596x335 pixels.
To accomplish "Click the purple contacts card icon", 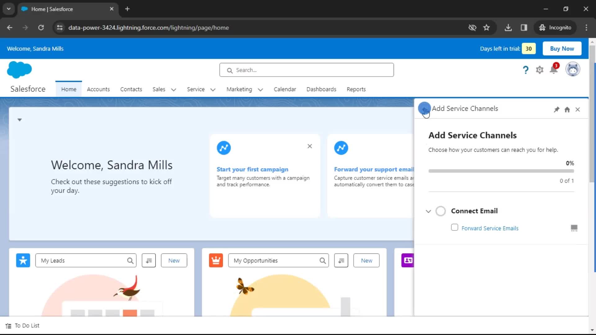I will point(408,261).
